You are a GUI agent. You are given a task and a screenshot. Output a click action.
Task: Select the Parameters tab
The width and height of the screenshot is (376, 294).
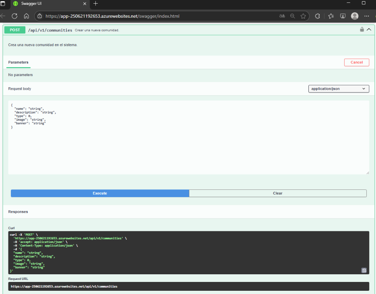18,62
